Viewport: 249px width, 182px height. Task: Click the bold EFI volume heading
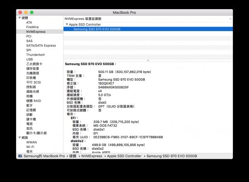73,118
